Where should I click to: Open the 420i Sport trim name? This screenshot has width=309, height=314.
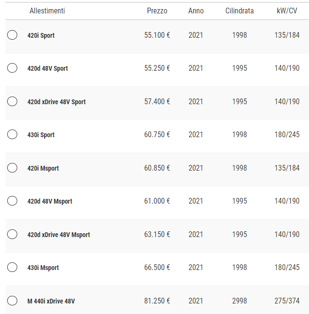pos(41,35)
